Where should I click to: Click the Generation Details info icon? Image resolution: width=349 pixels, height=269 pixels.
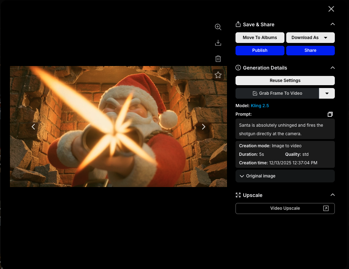tap(238, 68)
